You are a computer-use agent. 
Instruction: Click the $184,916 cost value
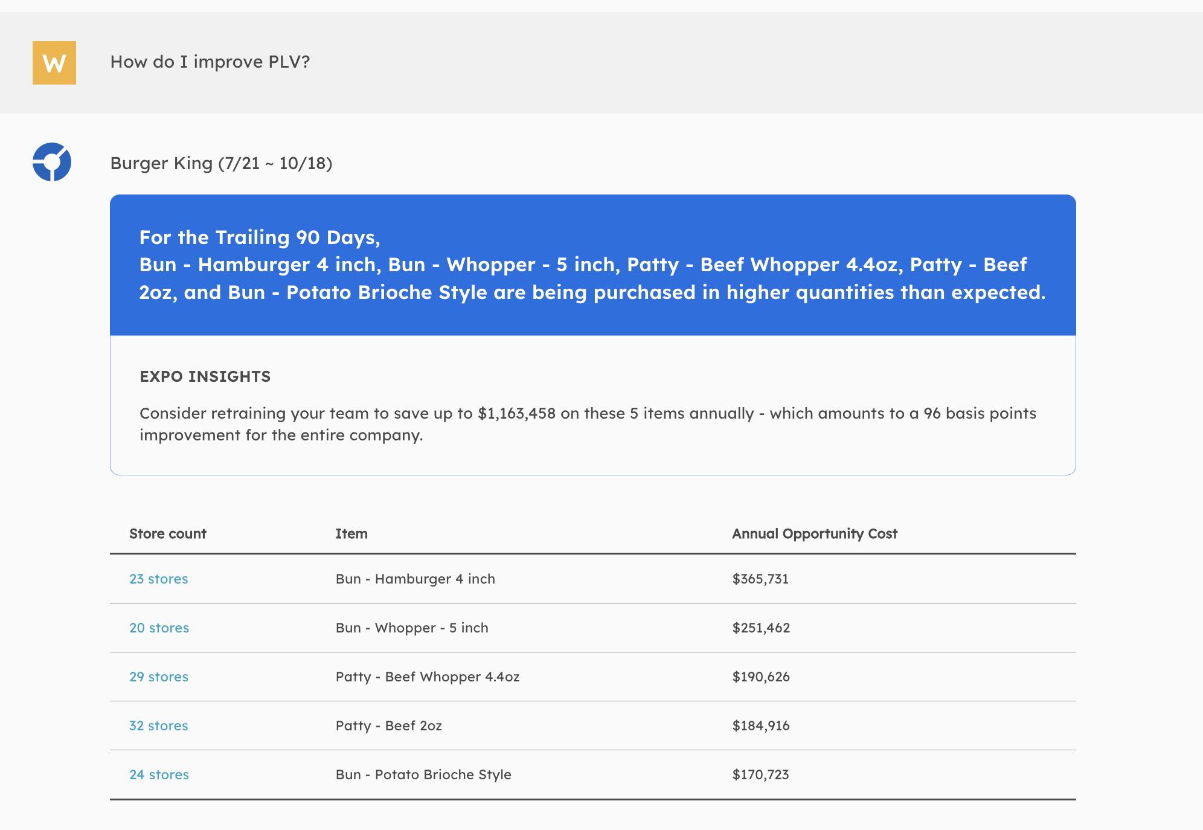pos(761,725)
